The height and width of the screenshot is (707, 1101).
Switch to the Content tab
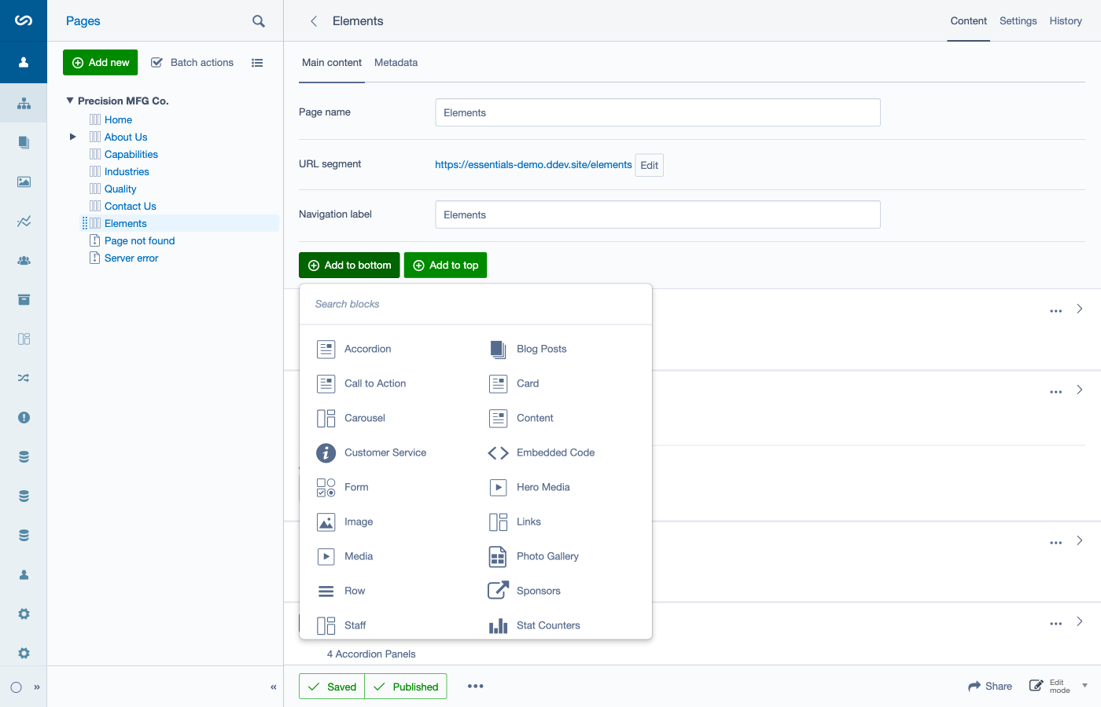pyautogui.click(x=968, y=21)
